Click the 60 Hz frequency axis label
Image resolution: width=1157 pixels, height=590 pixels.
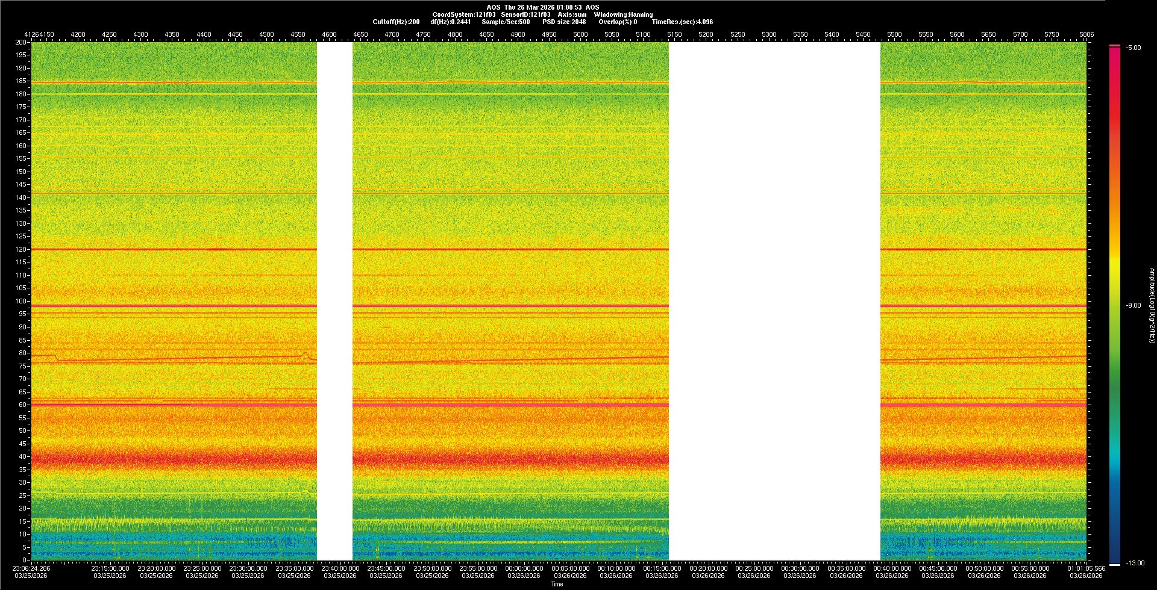(23, 405)
